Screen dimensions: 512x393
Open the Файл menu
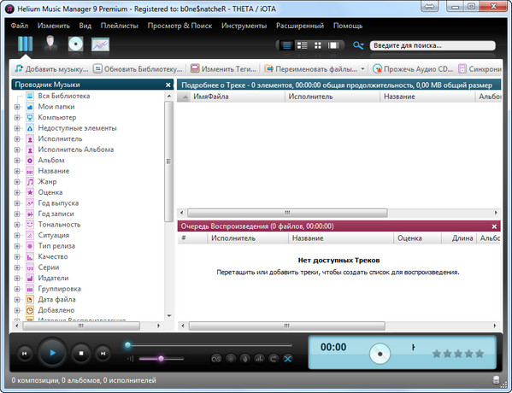pyautogui.click(x=20, y=26)
